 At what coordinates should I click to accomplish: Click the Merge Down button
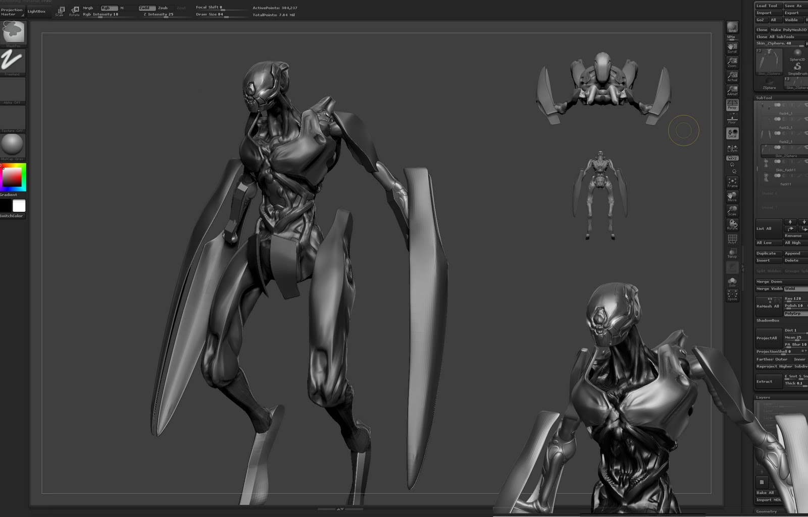click(x=781, y=281)
